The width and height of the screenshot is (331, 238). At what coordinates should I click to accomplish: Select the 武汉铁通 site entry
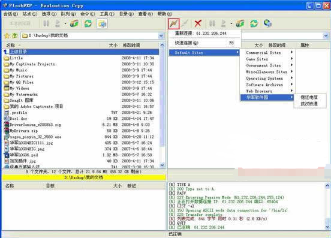pos(310,104)
